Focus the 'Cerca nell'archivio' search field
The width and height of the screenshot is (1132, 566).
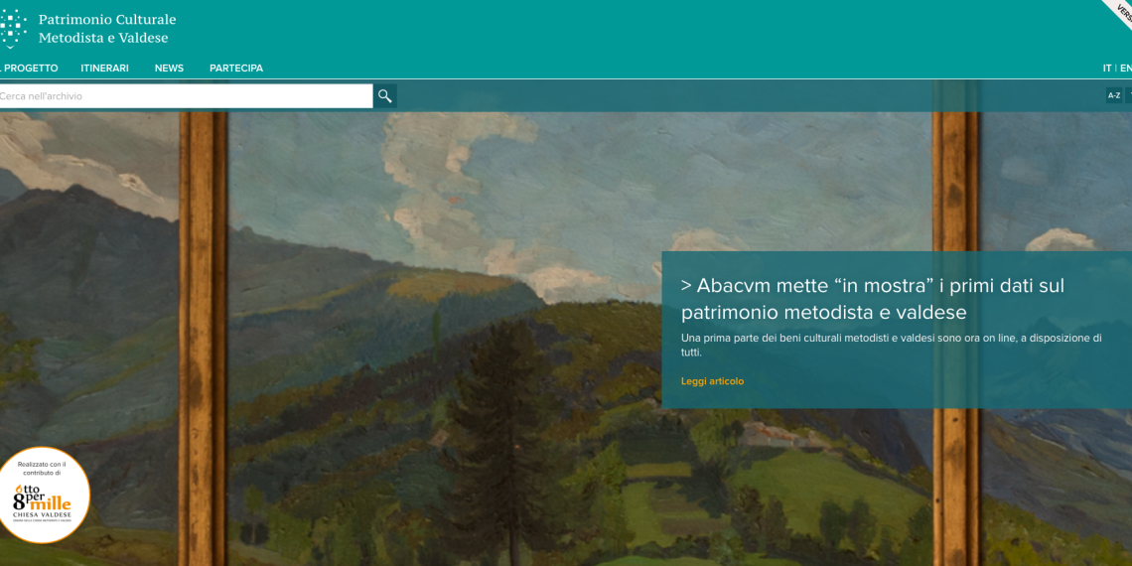tap(187, 96)
